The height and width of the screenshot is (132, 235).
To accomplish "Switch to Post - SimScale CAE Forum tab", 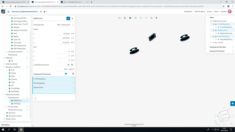I will click(x=74, y=2).
